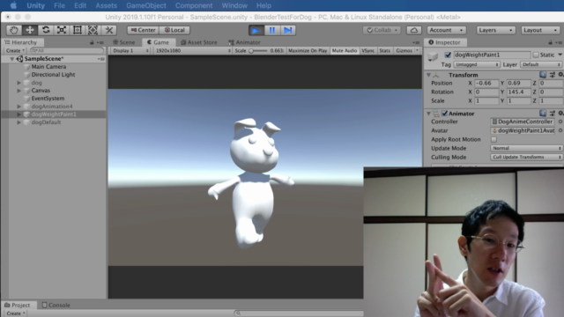The width and height of the screenshot is (564, 317).
Task: Select the Rect tool
Action: (x=78, y=30)
